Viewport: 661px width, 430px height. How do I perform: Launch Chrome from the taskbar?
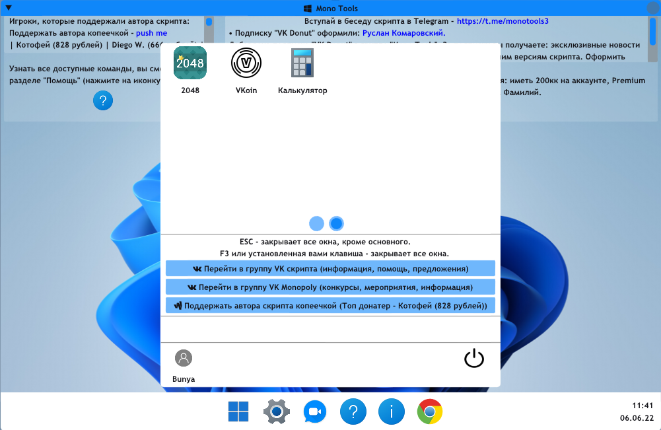[430, 412]
